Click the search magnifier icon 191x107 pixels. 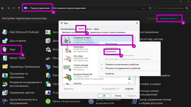[187, 8]
